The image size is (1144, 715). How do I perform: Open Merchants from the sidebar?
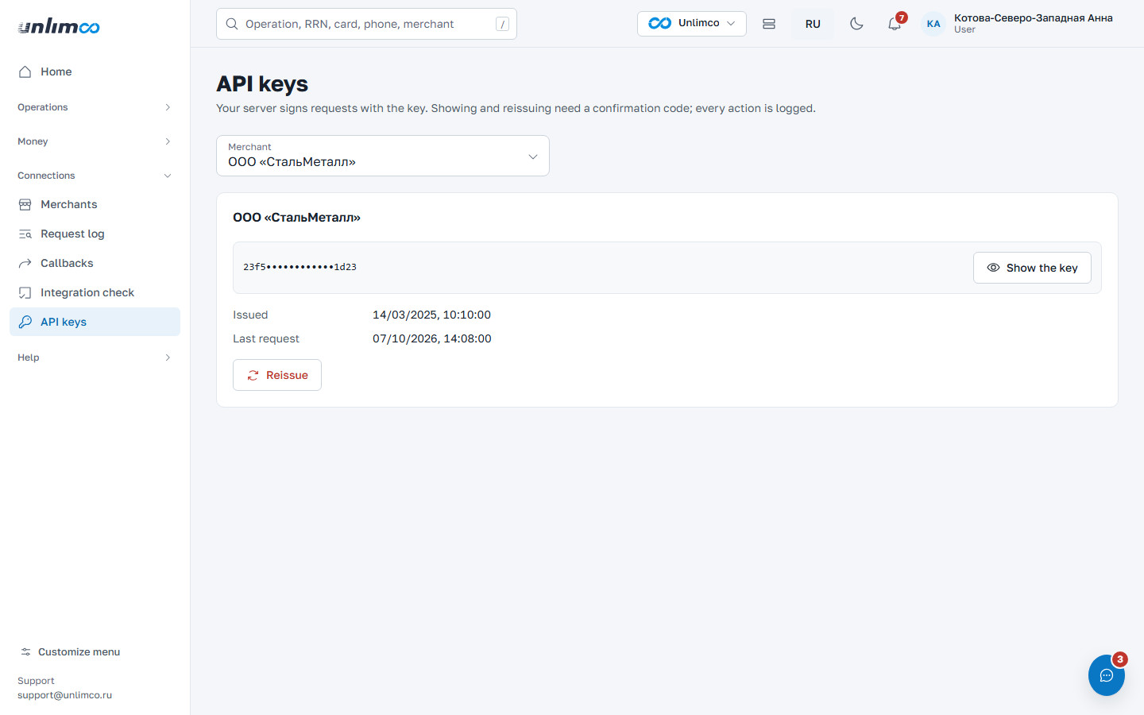95,204
